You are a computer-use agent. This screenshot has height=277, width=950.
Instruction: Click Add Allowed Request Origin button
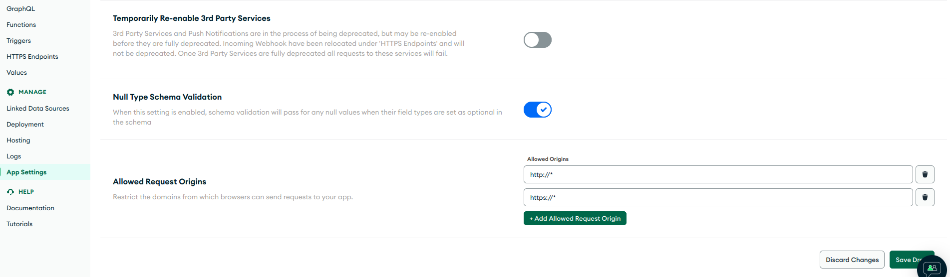coord(575,218)
